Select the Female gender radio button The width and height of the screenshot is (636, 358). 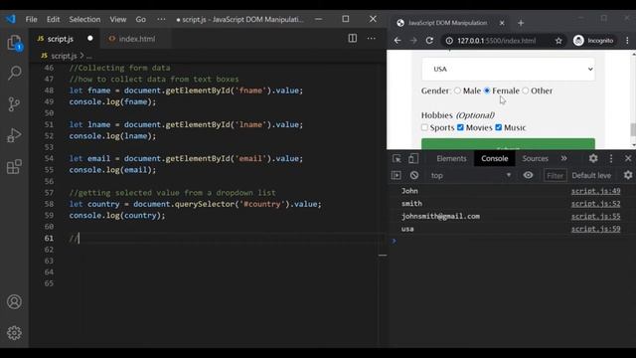point(487,90)
